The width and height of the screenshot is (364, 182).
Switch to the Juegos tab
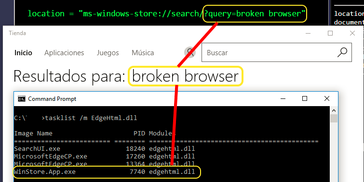tap(108, 53)
